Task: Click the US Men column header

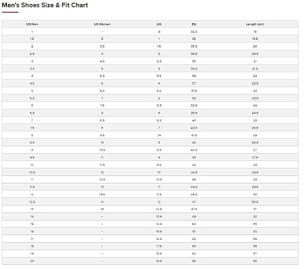Action: tap(32, 24)
